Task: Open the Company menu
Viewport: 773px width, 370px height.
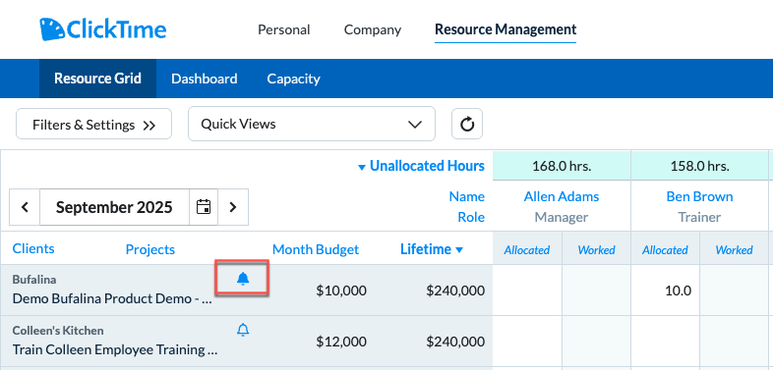Action: (373, 30)
